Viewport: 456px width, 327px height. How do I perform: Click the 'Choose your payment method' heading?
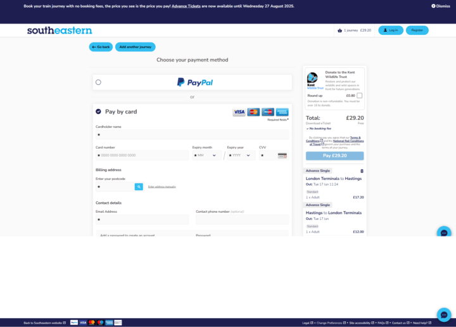tap(193, 60)
